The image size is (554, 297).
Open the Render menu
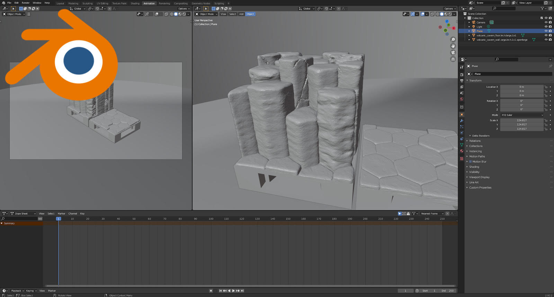tap(26, 3)
